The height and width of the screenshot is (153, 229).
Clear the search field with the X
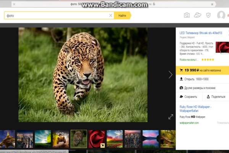click(x=111, y=15)
